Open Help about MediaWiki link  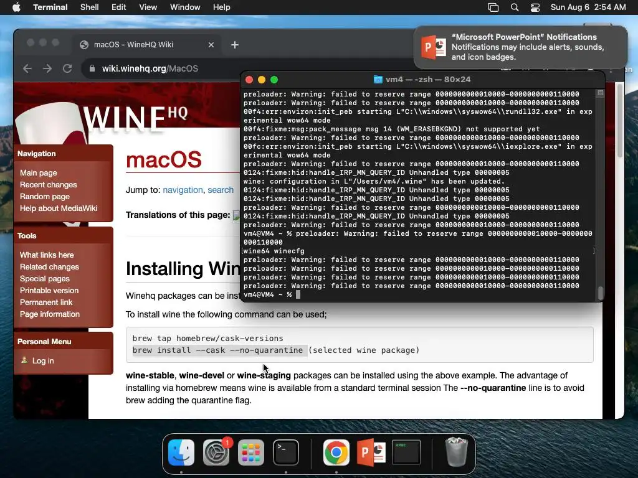tap(59, 208)
